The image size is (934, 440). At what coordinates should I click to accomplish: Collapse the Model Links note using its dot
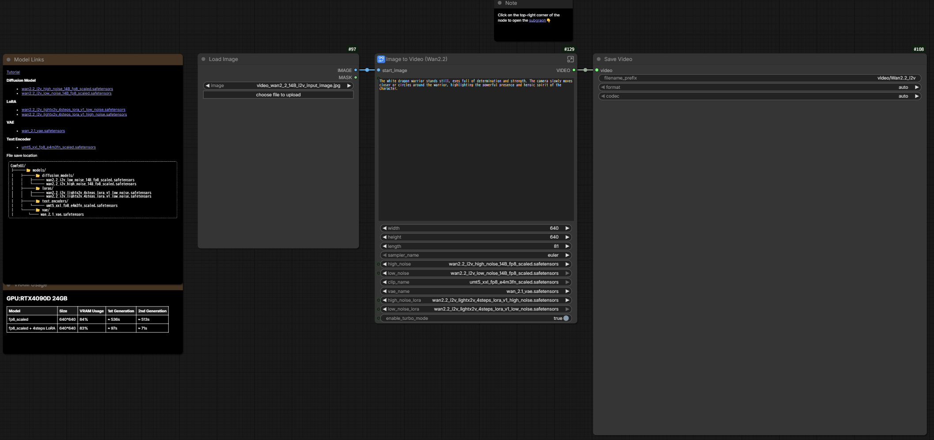coord(8,60)
